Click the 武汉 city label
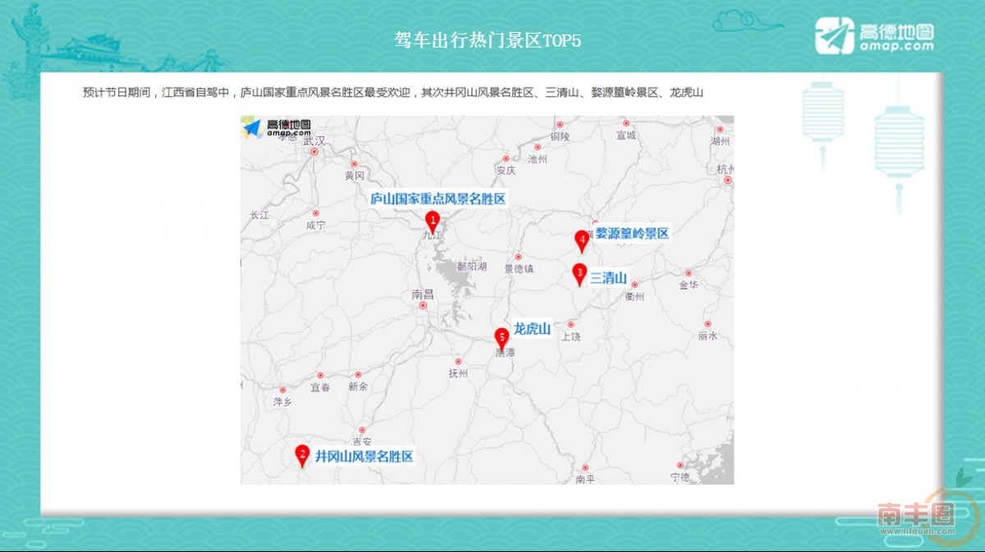Screen dimensions: 985x552 click(x=314, y=141)
